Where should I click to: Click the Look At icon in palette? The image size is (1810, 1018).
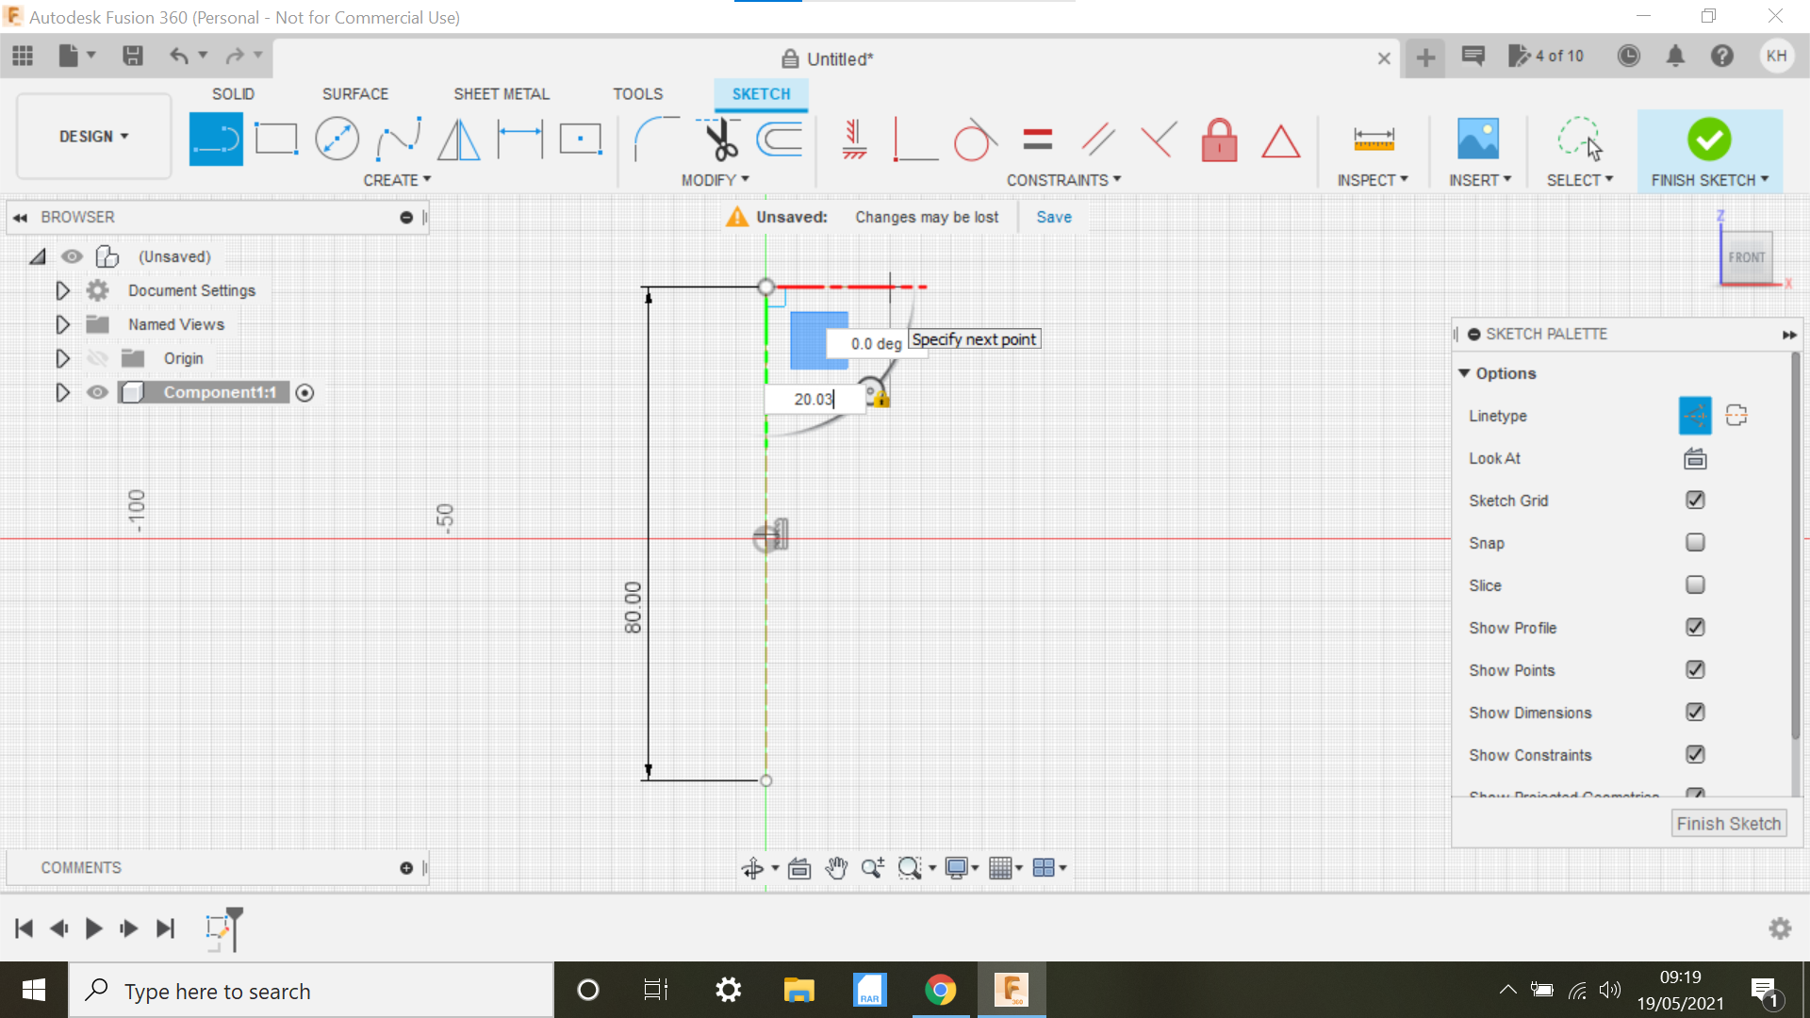point(1694,457)
